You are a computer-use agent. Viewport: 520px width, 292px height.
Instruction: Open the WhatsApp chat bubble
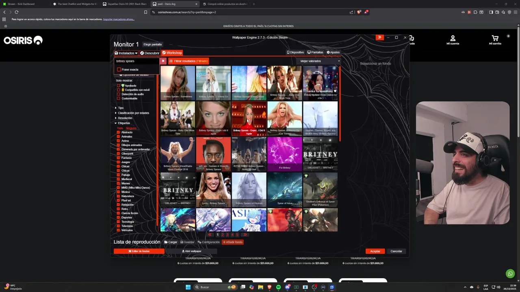[x=510, y=274]
